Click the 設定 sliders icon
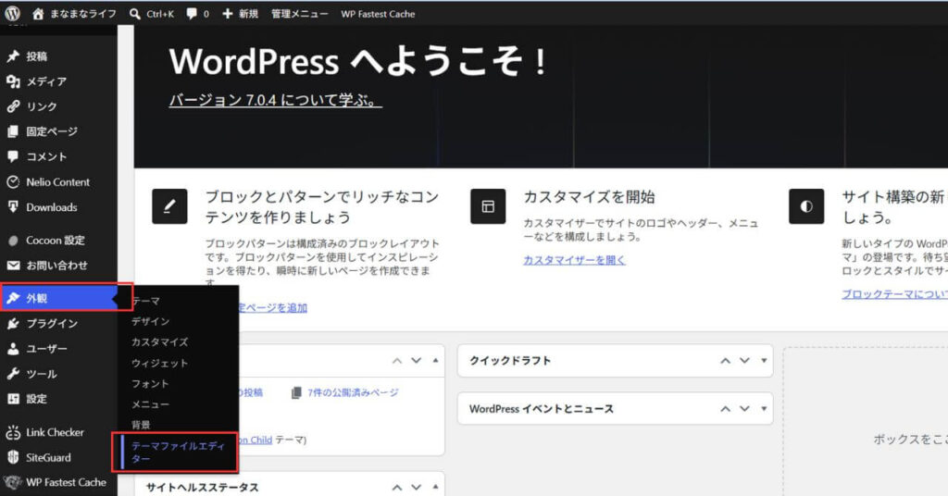948x496 pixels. pos(13,399)
